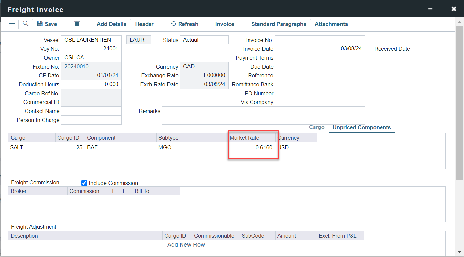Click the plus icon to add new
This screenshot has height=257, width=464.
(x=12, y=24)
